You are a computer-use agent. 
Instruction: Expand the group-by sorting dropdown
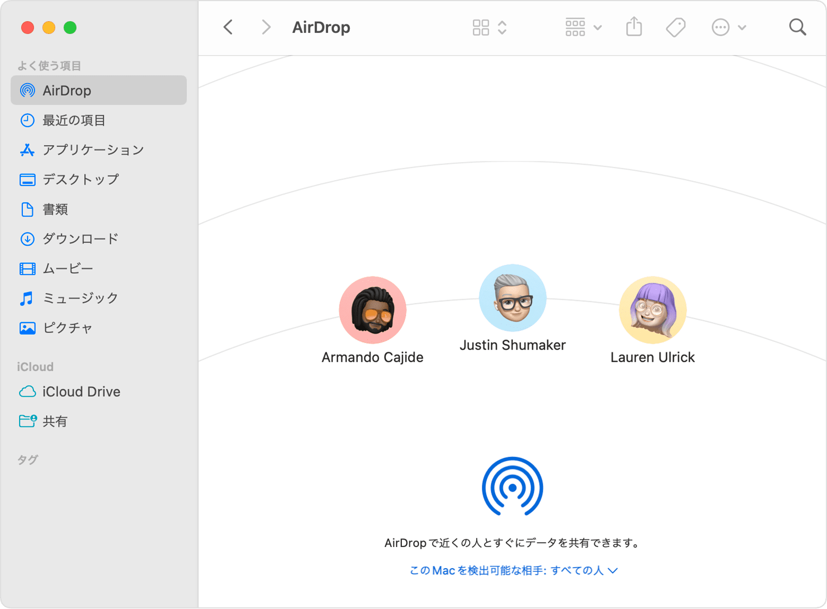598,27
